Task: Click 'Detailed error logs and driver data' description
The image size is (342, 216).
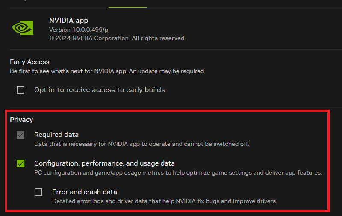Action: 165,201
